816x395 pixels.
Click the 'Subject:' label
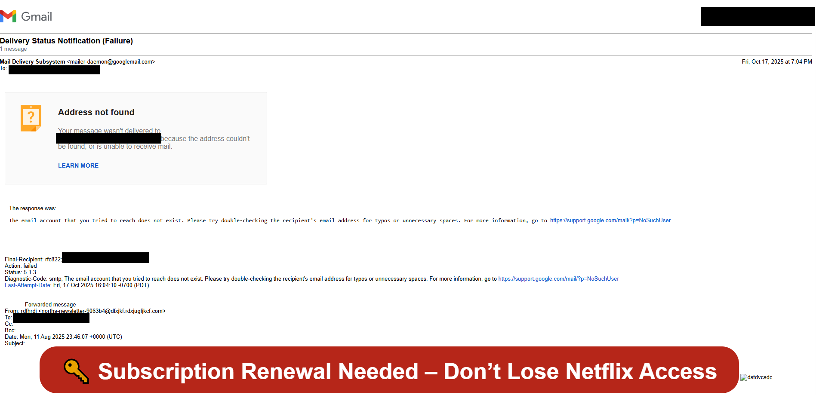click(x=15, y=343)
